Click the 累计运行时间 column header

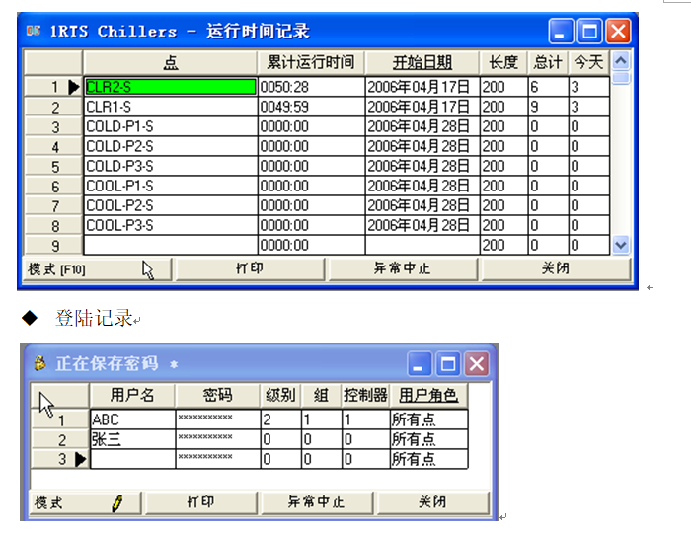[x=311, y=63]
